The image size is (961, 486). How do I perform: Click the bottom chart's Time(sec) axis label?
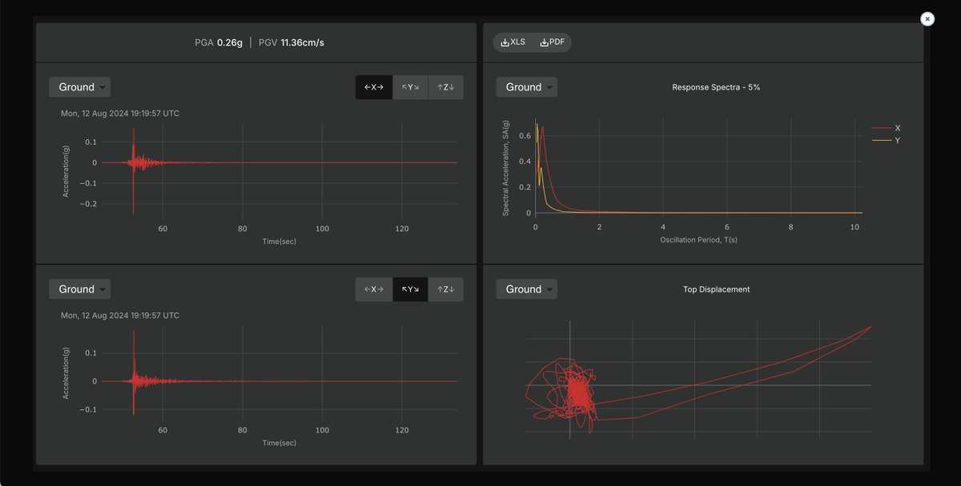click(x=279, y=443)
